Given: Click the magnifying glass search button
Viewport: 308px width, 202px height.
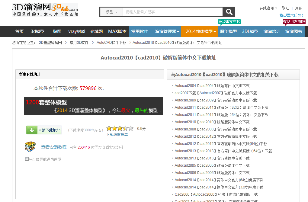Looking at the screenshot, I should (x=229, y=12).
